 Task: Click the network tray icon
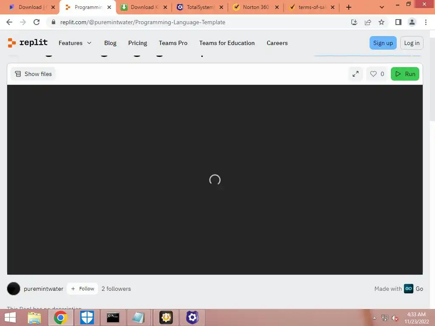384,318
